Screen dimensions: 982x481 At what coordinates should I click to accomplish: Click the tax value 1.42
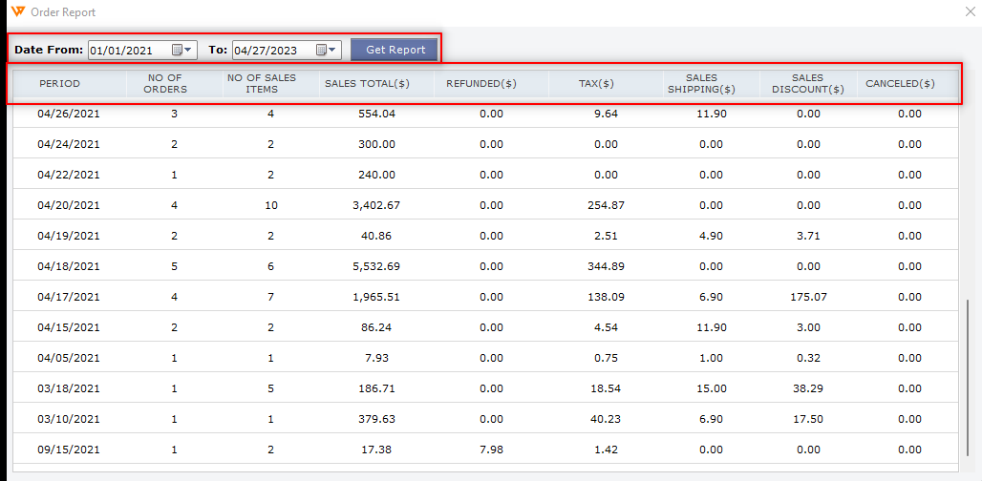tap(607, 450)
